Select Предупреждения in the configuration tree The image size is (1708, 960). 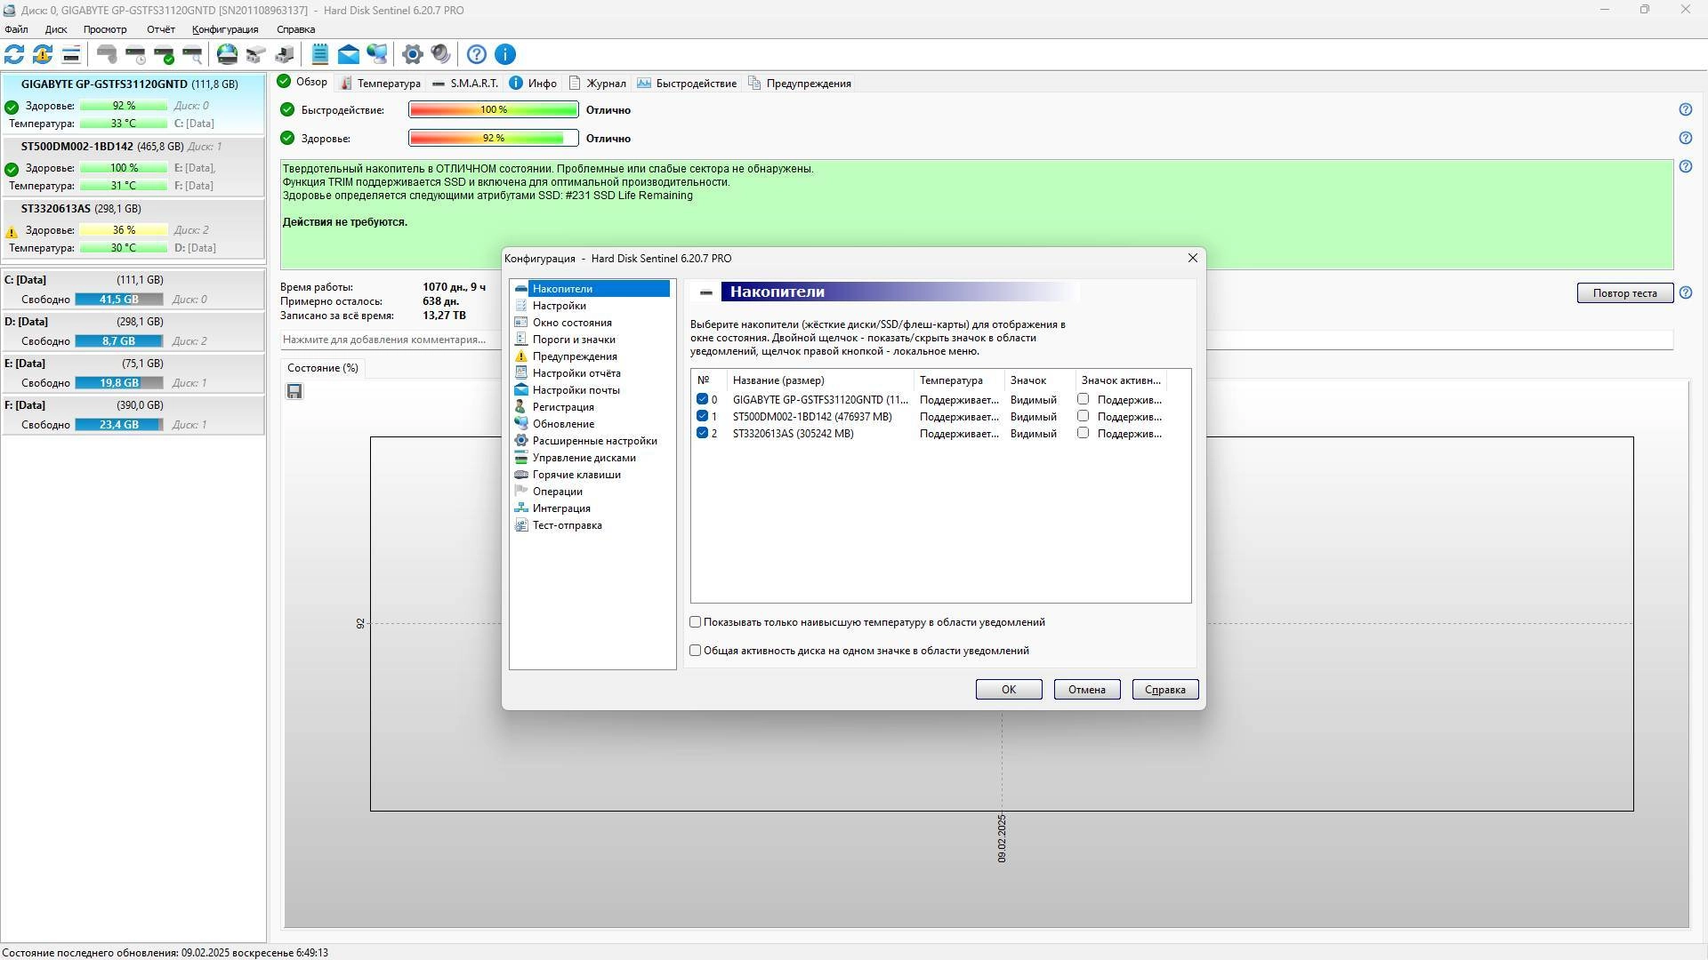point(575,356)
